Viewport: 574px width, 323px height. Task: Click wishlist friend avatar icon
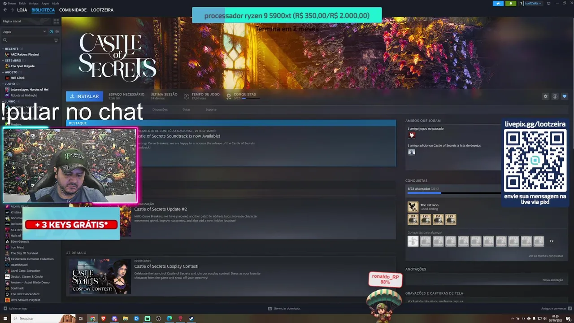click(x=412, y=152)
